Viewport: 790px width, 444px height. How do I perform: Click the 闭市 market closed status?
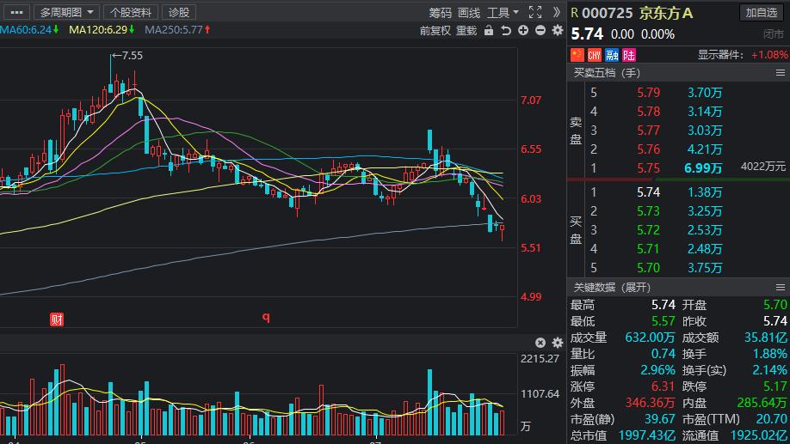click(x=774, y=34)
